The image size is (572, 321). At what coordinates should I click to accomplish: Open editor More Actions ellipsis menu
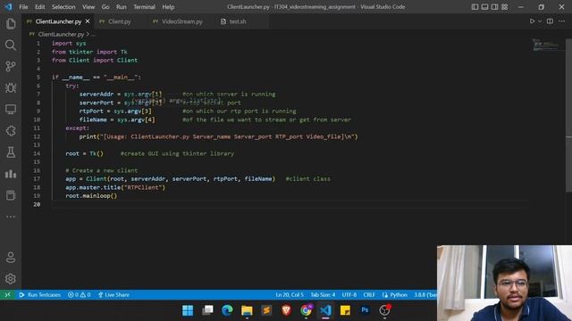point(562,21)
